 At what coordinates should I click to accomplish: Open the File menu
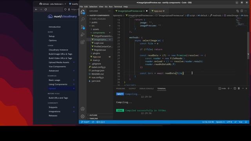pyautogui.click(x=81, y=7)
